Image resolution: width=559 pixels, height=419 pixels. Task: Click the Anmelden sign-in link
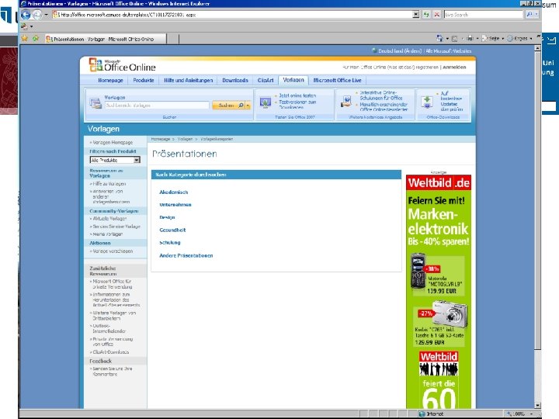click(454, 67)
